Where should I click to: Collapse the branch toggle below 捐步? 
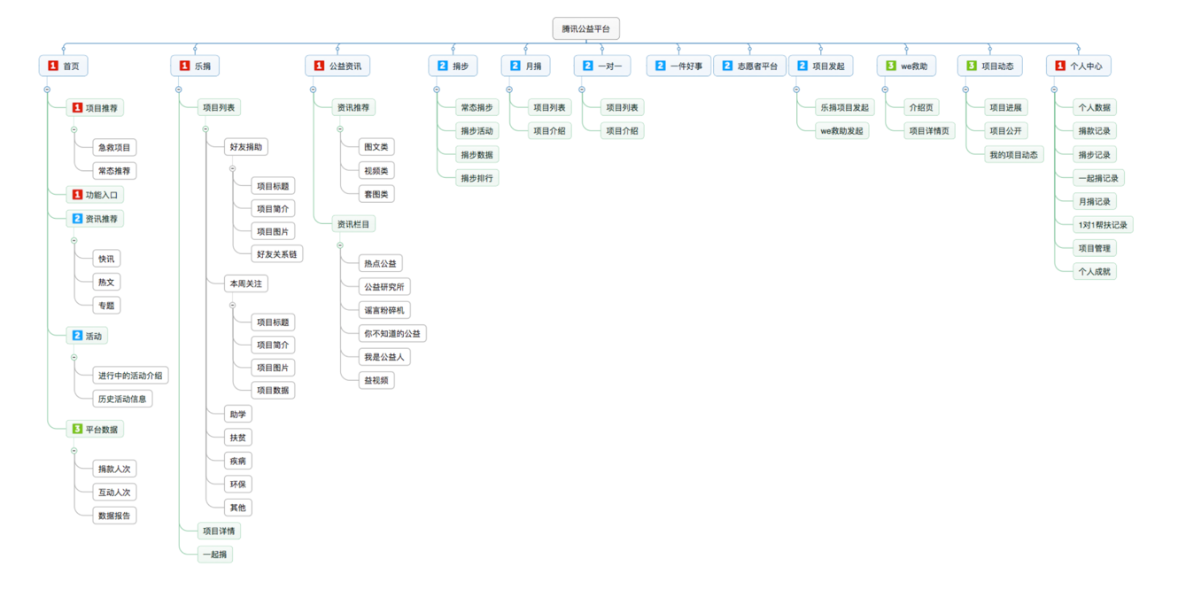[x=437, y=89]
